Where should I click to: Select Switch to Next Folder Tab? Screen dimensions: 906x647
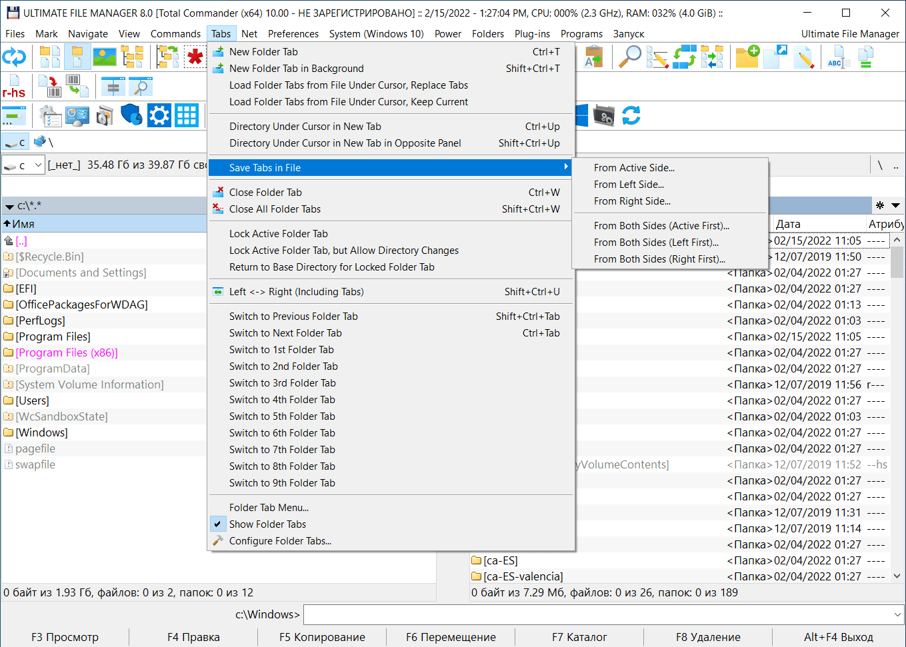coord(391,333)
